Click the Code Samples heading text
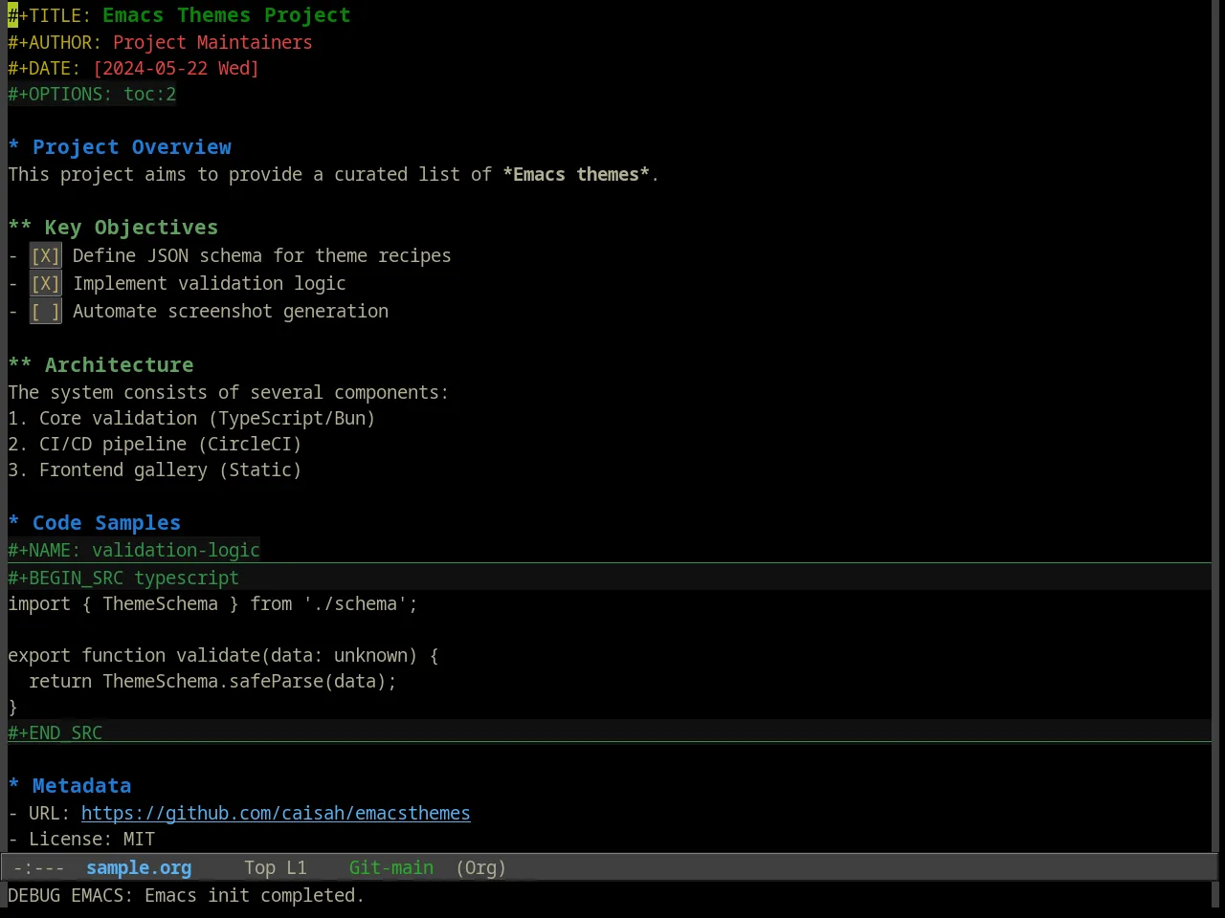1225x918 pixels. click(106, 523)
